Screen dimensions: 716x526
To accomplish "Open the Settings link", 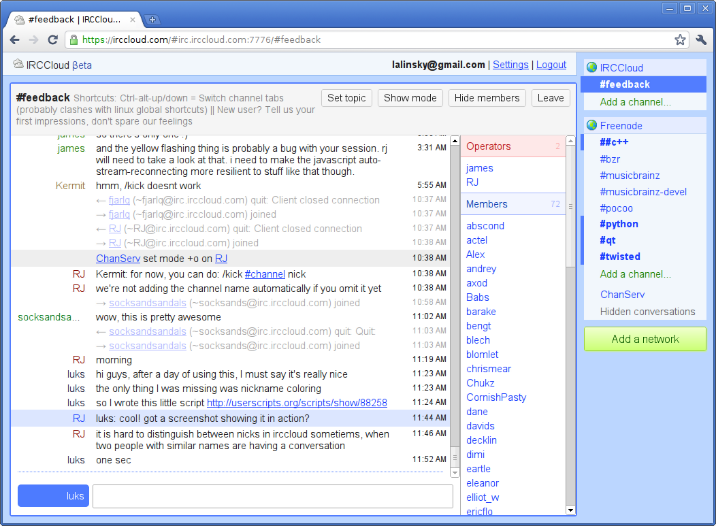I will [x=510, y=65].
